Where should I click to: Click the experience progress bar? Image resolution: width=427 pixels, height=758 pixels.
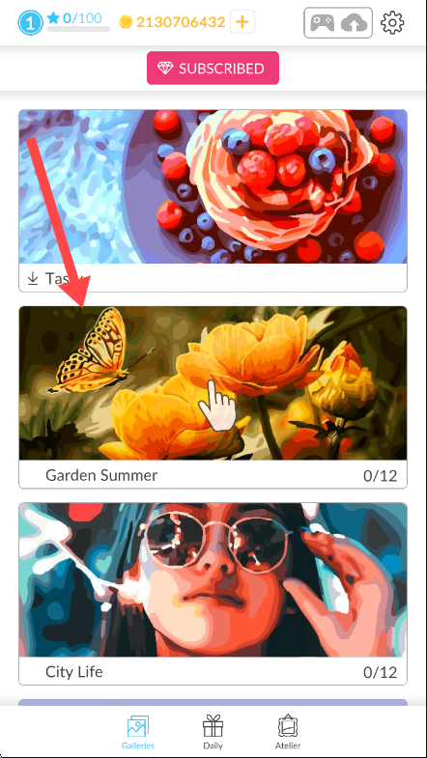point(79,30)
